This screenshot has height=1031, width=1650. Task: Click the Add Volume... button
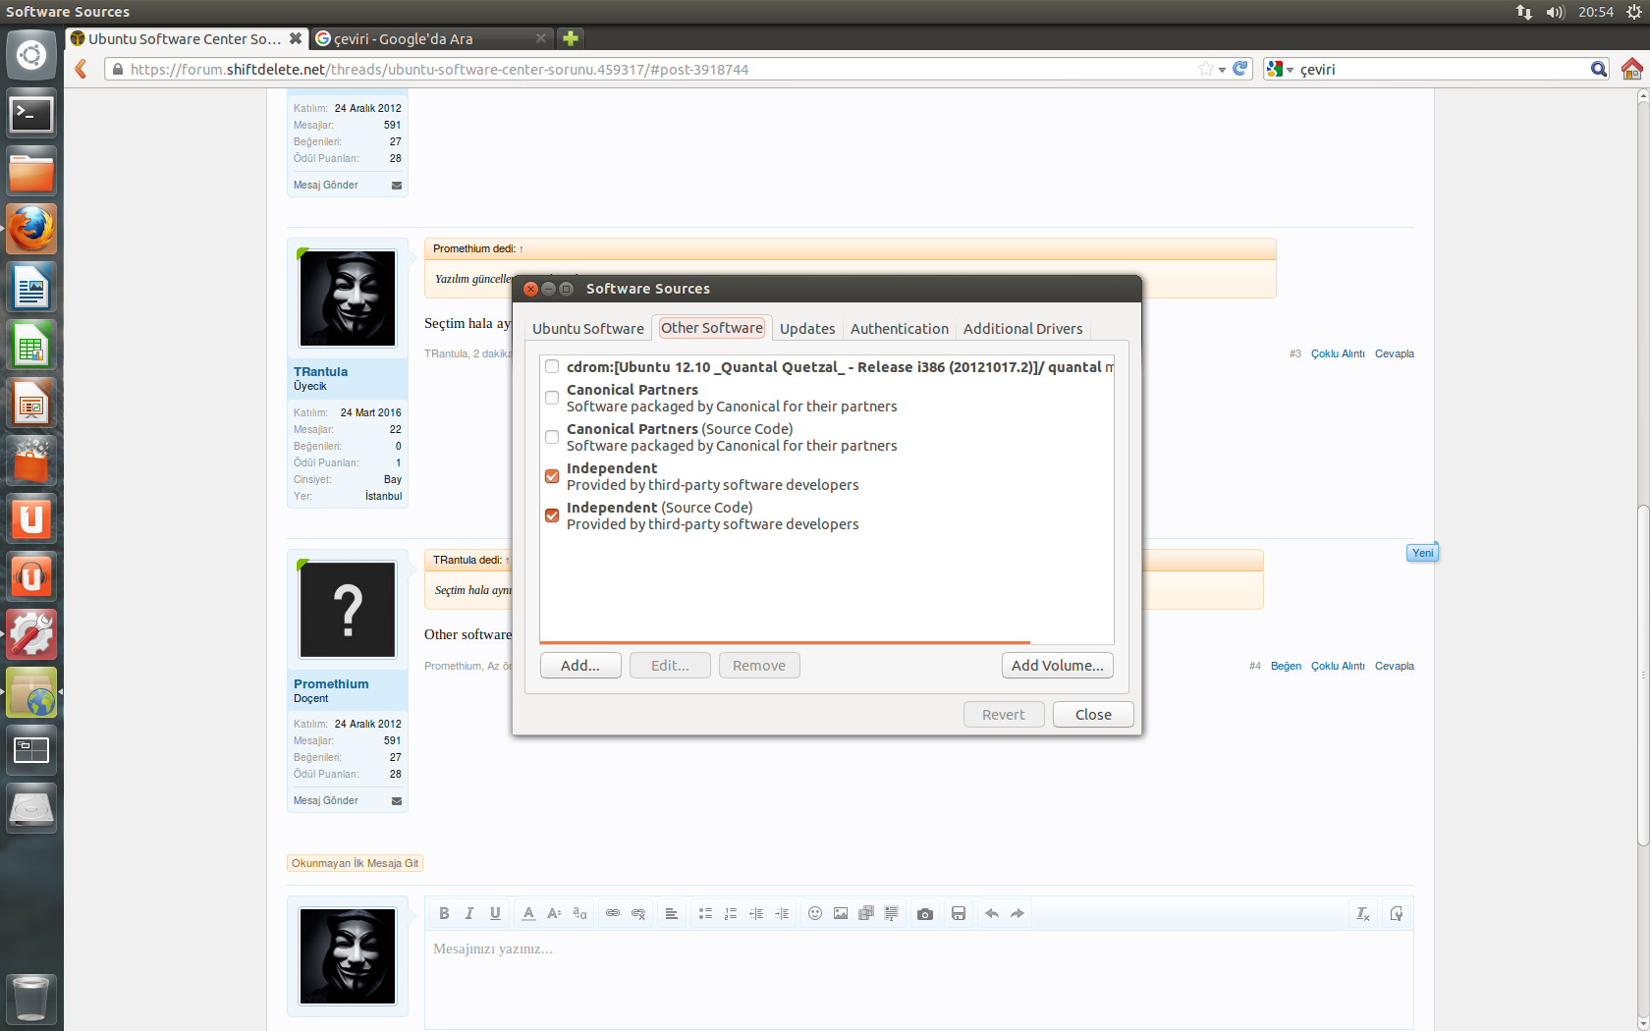point(1057,666)
